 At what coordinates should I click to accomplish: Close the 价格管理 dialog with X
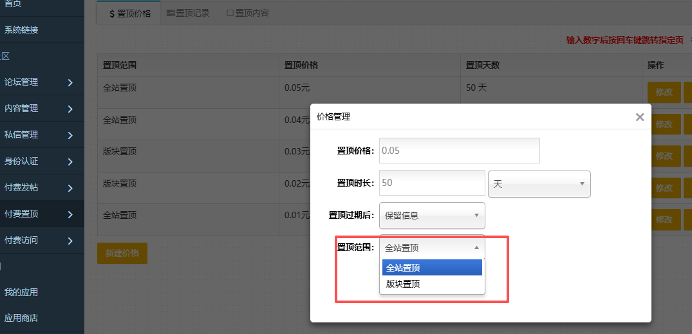click(x=639, y=117)
